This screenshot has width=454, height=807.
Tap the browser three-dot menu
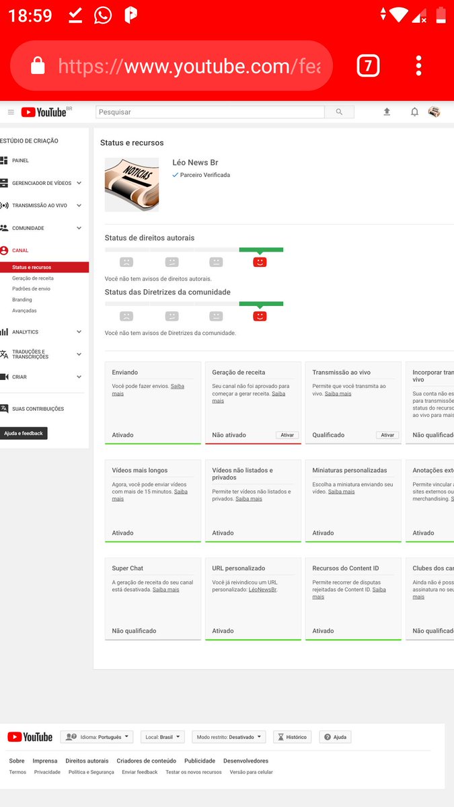418,65
